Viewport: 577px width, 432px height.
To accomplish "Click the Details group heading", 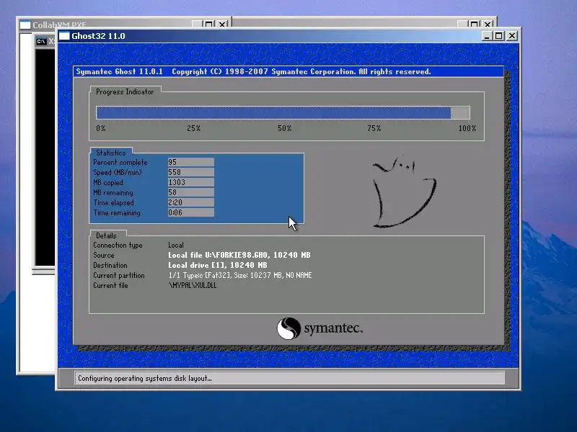I will 106,236.
